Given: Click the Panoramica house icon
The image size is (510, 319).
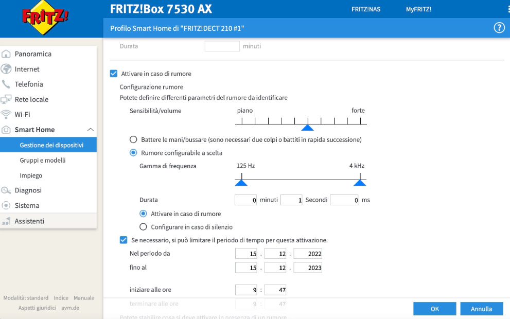Looking at the screenshot, I should 6,54.
